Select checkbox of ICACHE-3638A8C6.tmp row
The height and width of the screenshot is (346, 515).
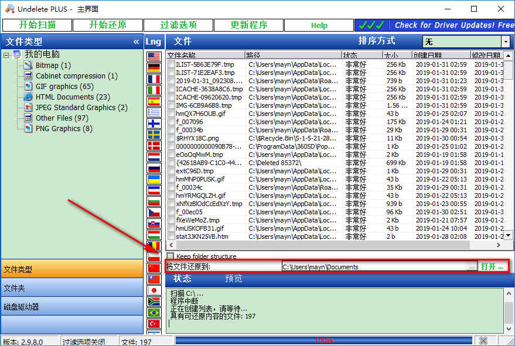click(x=171, y=89)
